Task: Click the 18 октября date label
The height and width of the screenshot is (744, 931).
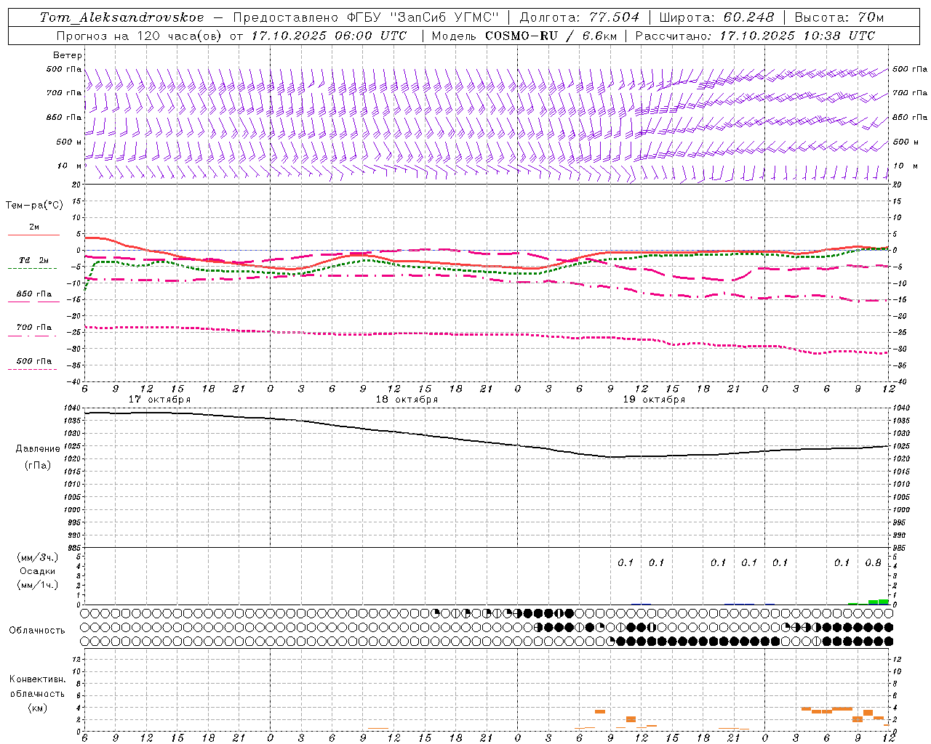Action: 407,400
